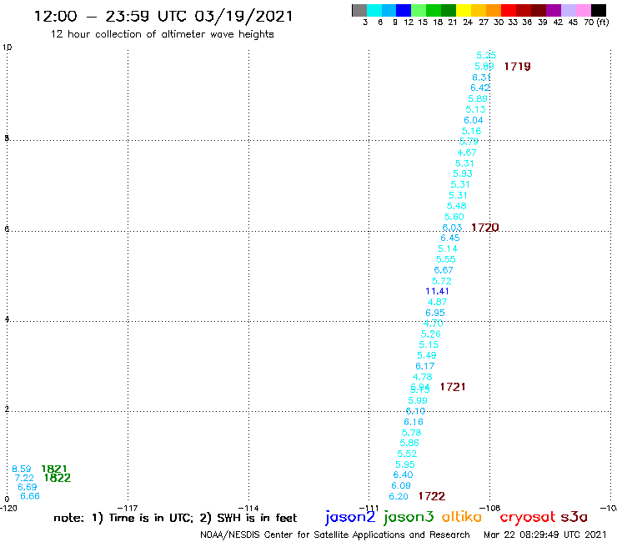Click the longitude axis label -114

coord(248,508)
